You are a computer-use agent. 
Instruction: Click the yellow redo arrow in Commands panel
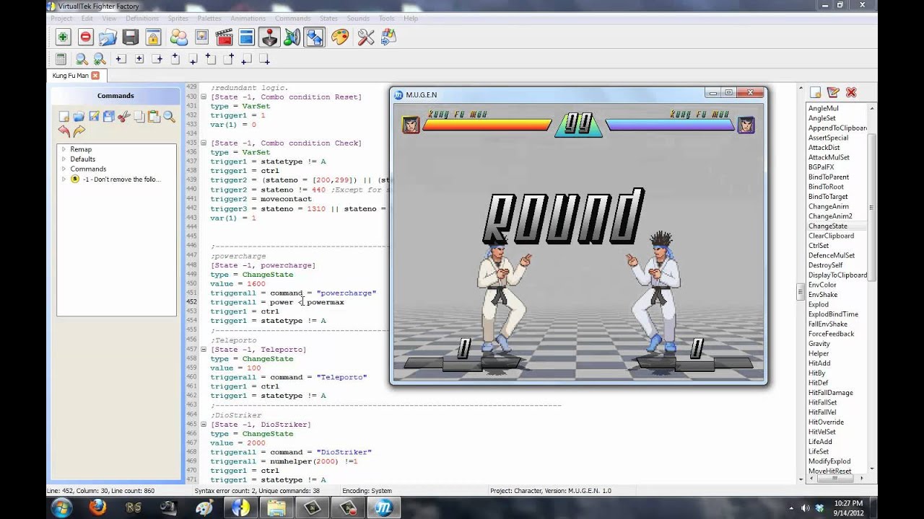tap(79, 131)
